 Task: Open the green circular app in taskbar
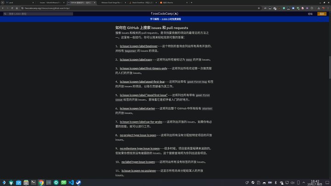click(56, 182)
